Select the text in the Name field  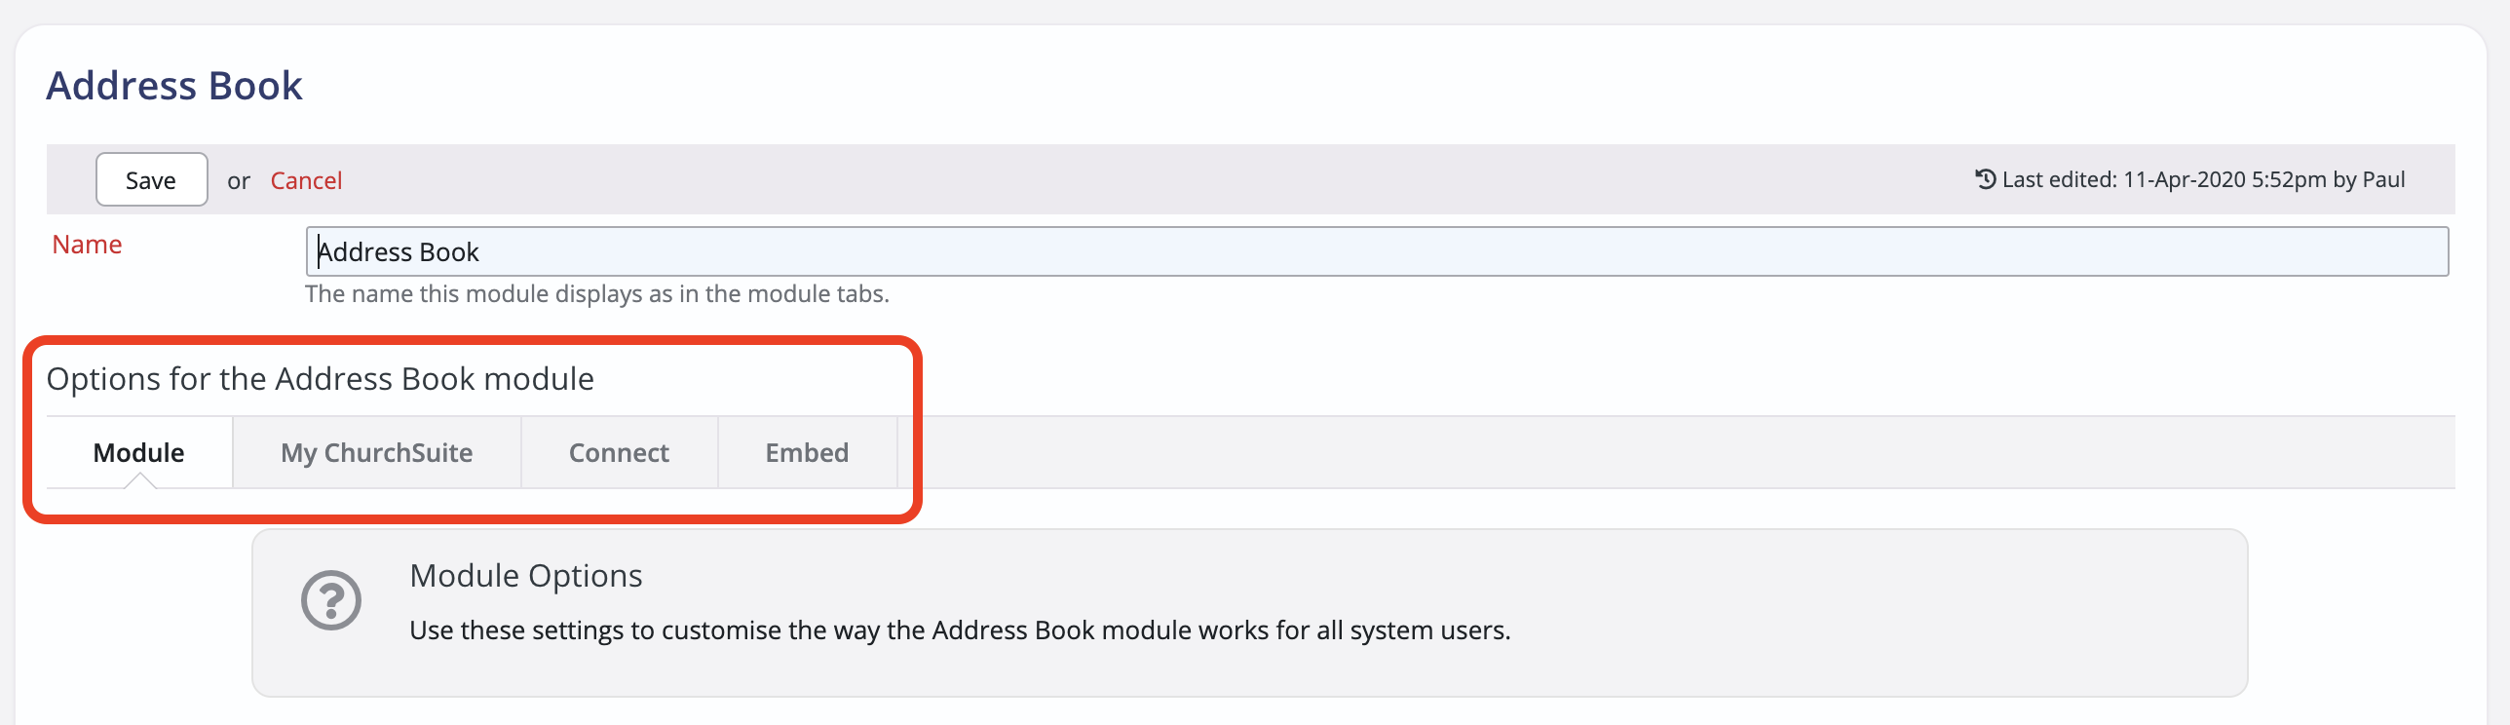point(398,251)
